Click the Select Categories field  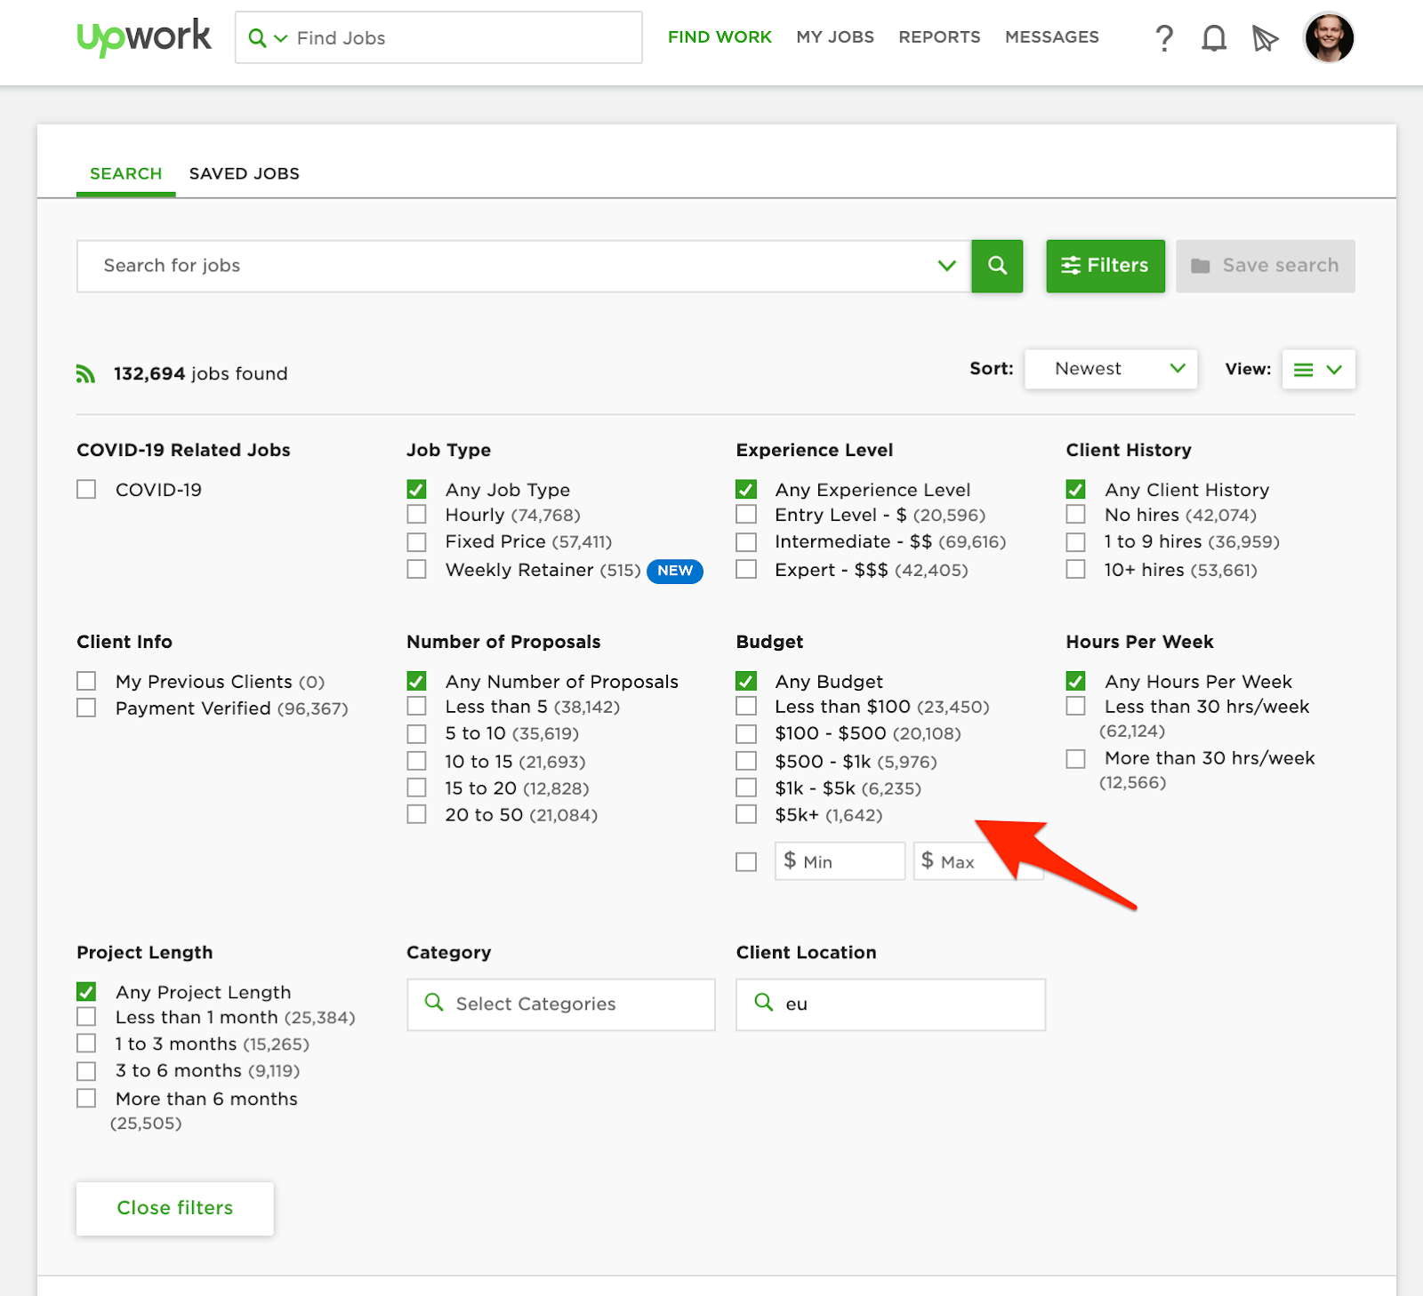[x=561, y=1004]
